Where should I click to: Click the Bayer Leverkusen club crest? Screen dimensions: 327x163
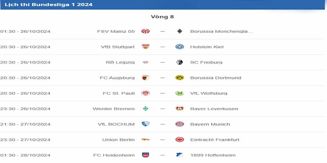tap(179, 109)
